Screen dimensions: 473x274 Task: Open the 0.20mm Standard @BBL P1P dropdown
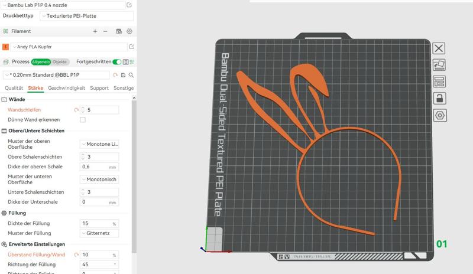click(x=56, y=75)
